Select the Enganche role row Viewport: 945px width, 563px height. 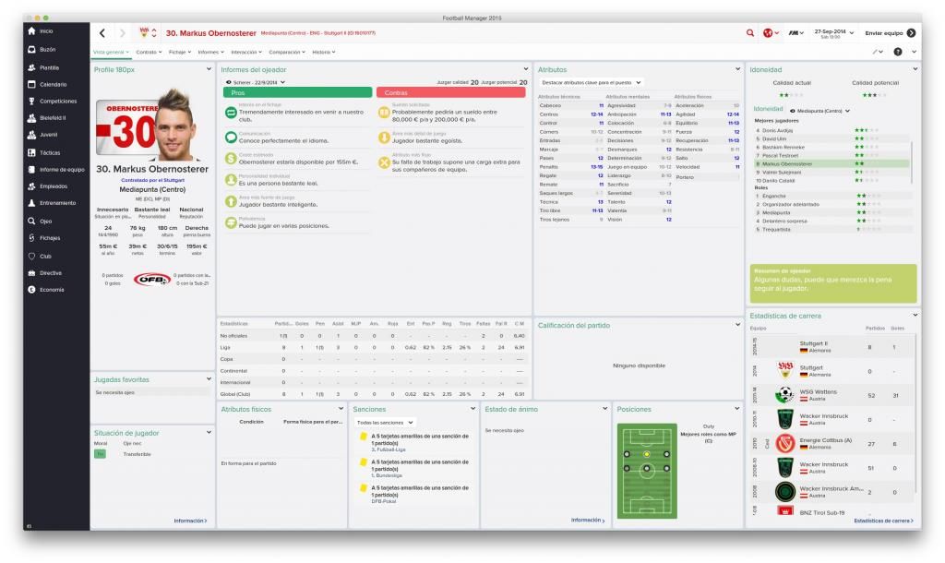(831, 196)
